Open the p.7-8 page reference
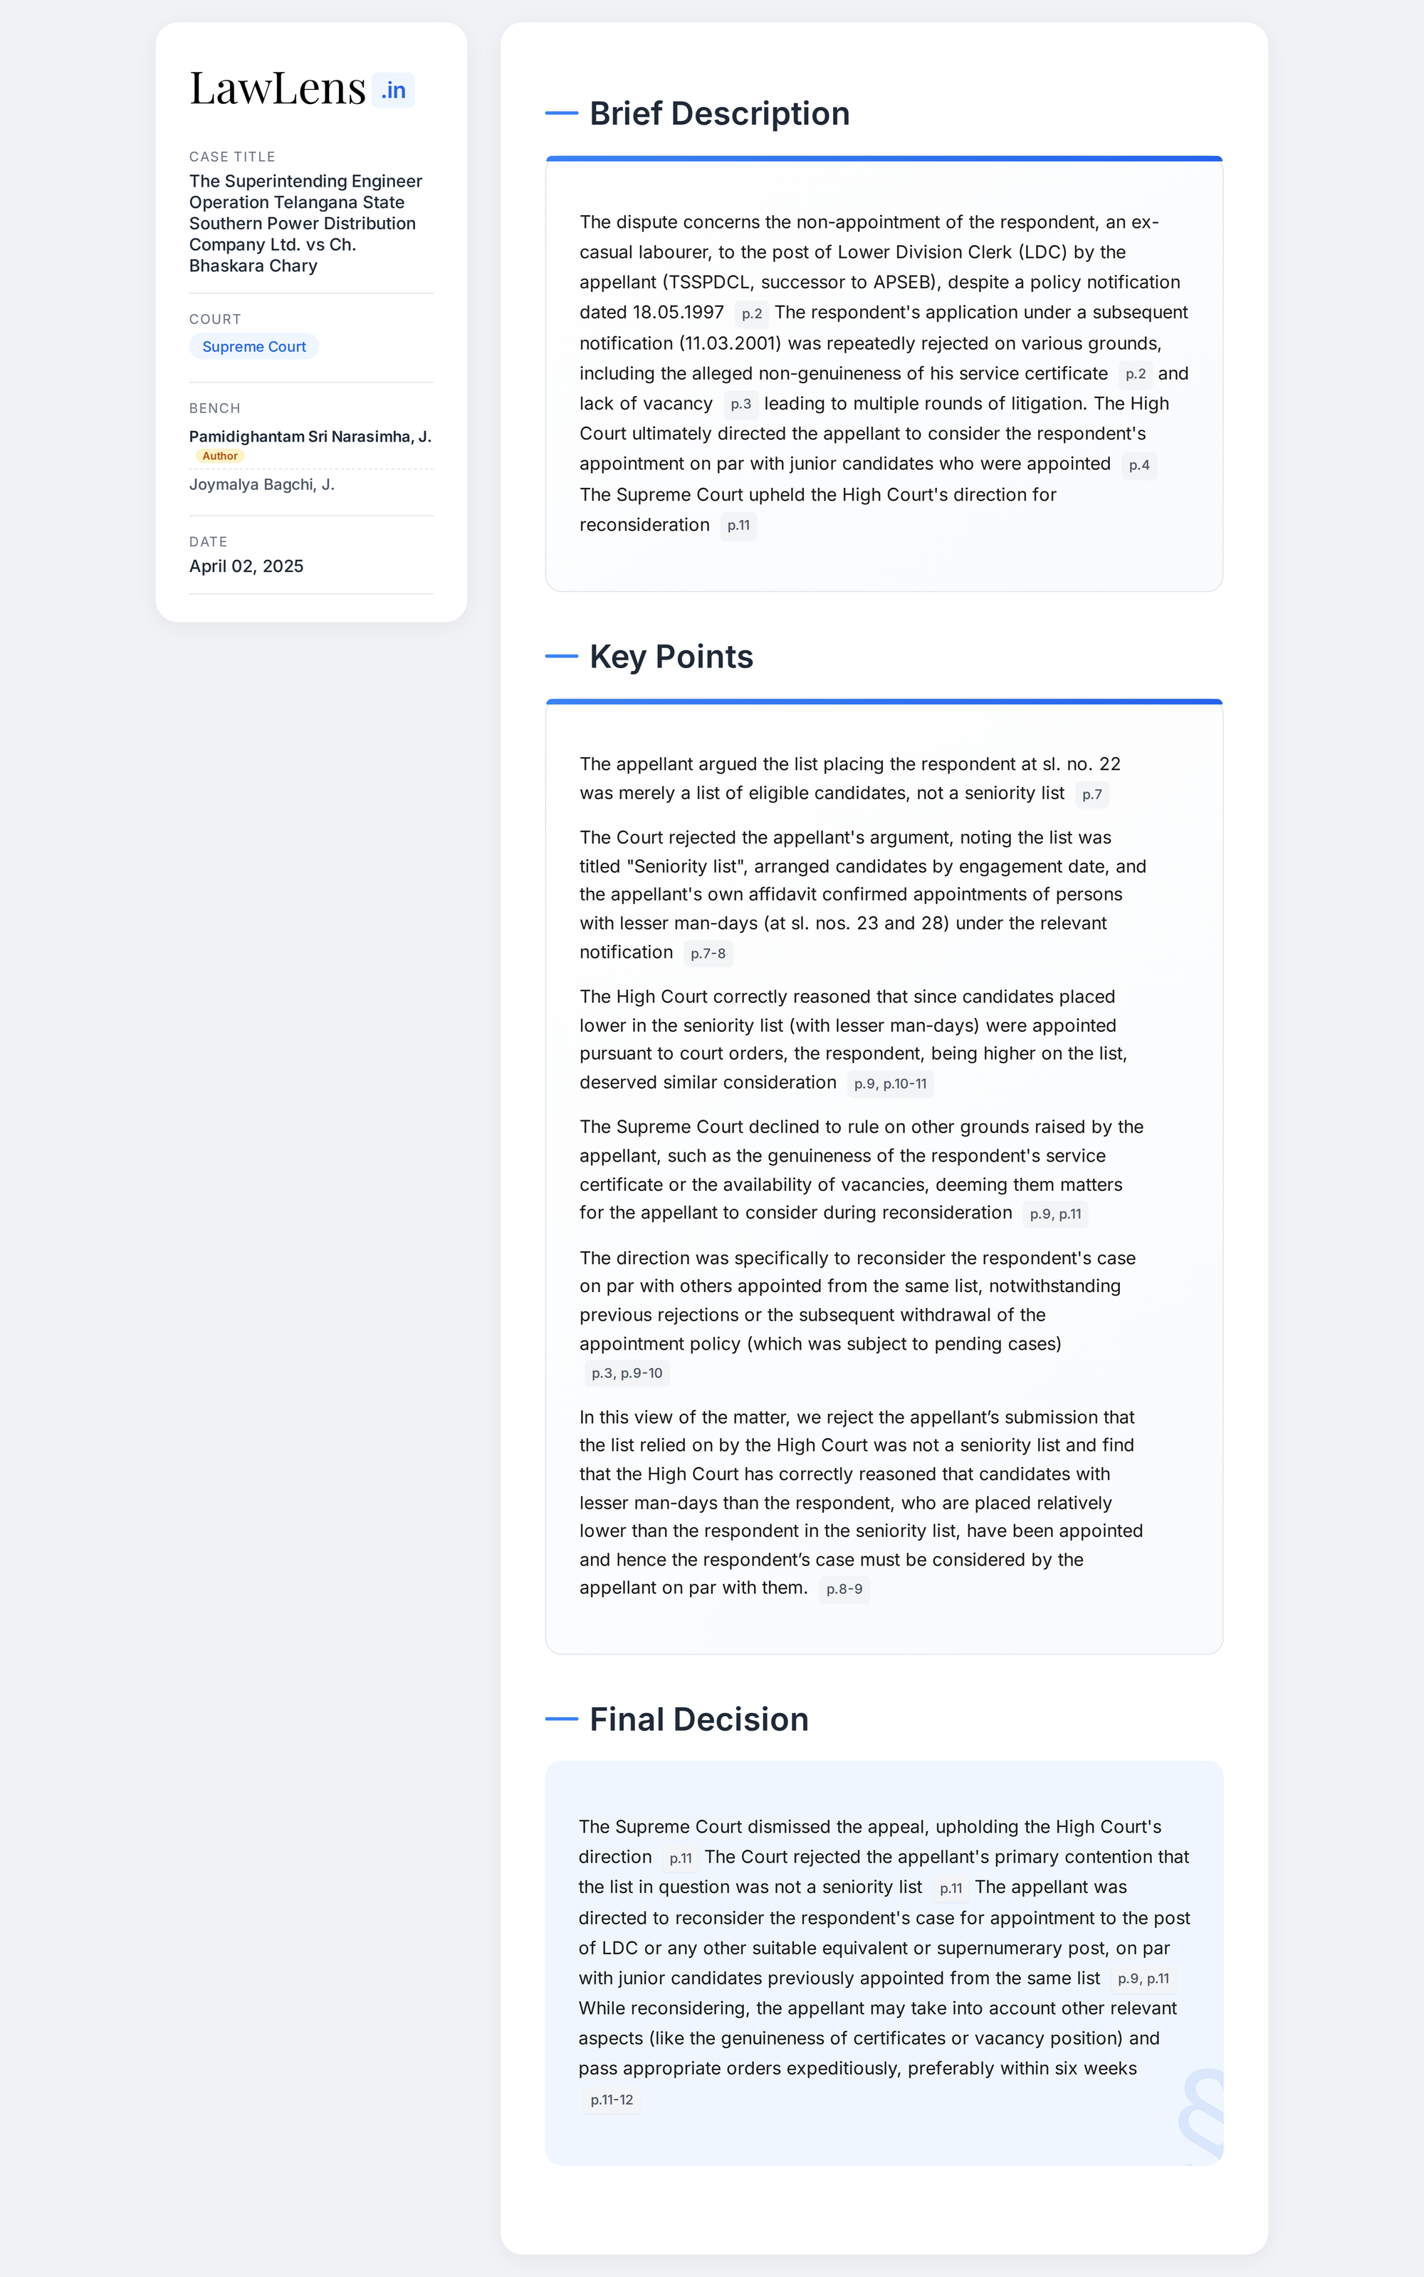Screen dimensions: 1424x2277 (x=707, y=954)
